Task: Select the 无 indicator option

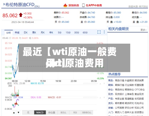Action: click(28, 112)
